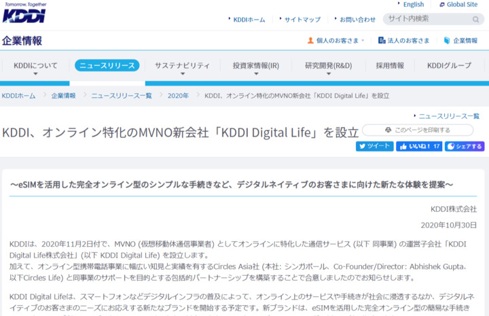The width and height of the screenshot is (489, 316).
Task: Click the シェアする button
Action: point(465,146)
